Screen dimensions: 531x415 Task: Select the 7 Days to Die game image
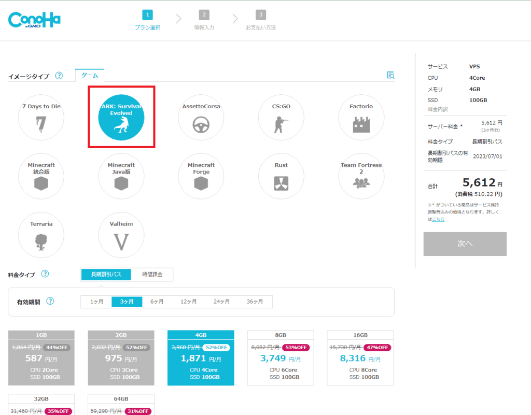(x=41, y=118)
